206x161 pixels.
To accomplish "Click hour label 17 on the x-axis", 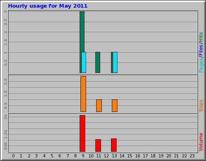I will [145, 156].
